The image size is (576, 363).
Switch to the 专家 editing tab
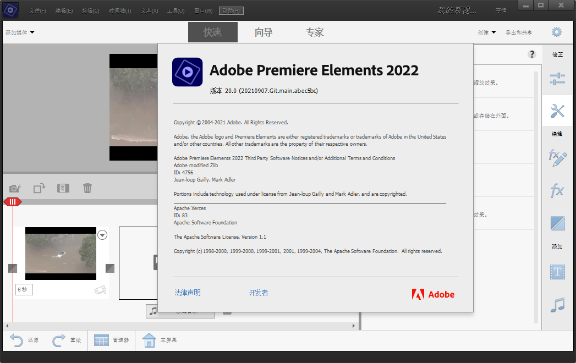pos(314,31)
